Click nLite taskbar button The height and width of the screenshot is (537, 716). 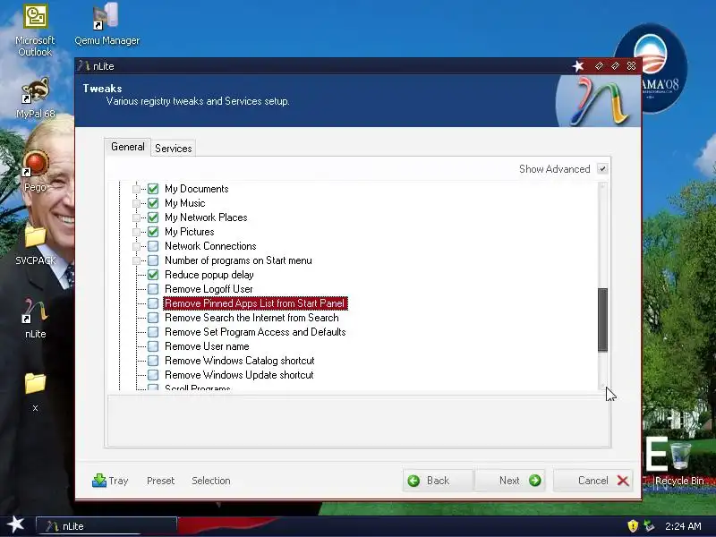coord(106,526)
